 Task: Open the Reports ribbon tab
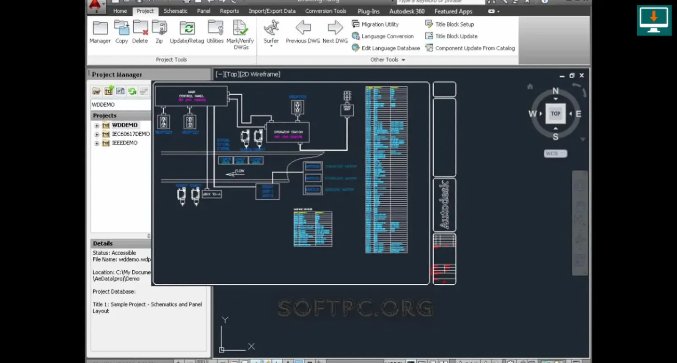pyautogui.click(x=229, y=11)
